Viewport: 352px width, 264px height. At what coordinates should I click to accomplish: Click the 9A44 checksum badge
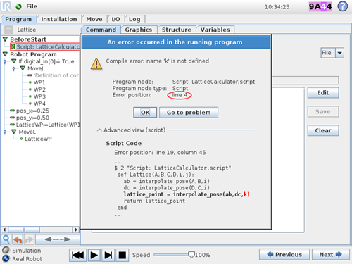tap(320, 6)
